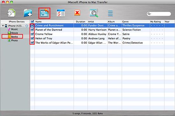
Task: Click the Add Folder toolbar icon
Action: [28, 13]
